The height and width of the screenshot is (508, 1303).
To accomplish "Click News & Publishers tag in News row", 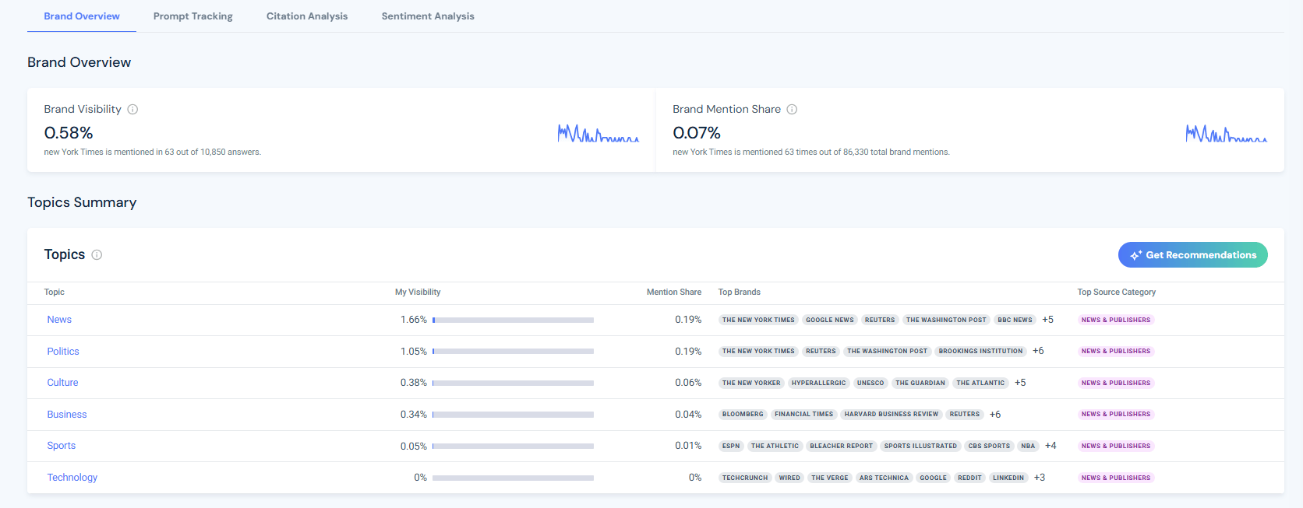I will coord(1116,320).
